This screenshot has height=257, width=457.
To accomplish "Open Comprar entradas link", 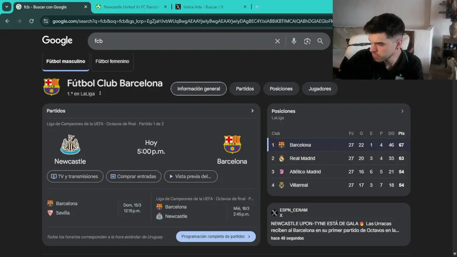I will pyautogui.click(x=134, y=176).
